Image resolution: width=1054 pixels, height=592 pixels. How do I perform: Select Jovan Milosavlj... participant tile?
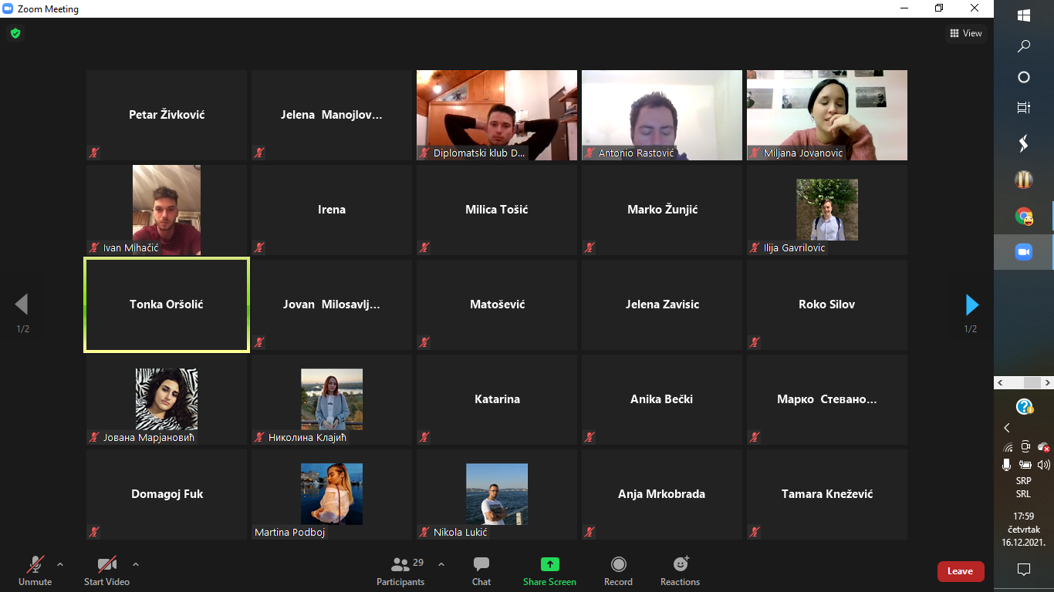[x=332, y=304]
